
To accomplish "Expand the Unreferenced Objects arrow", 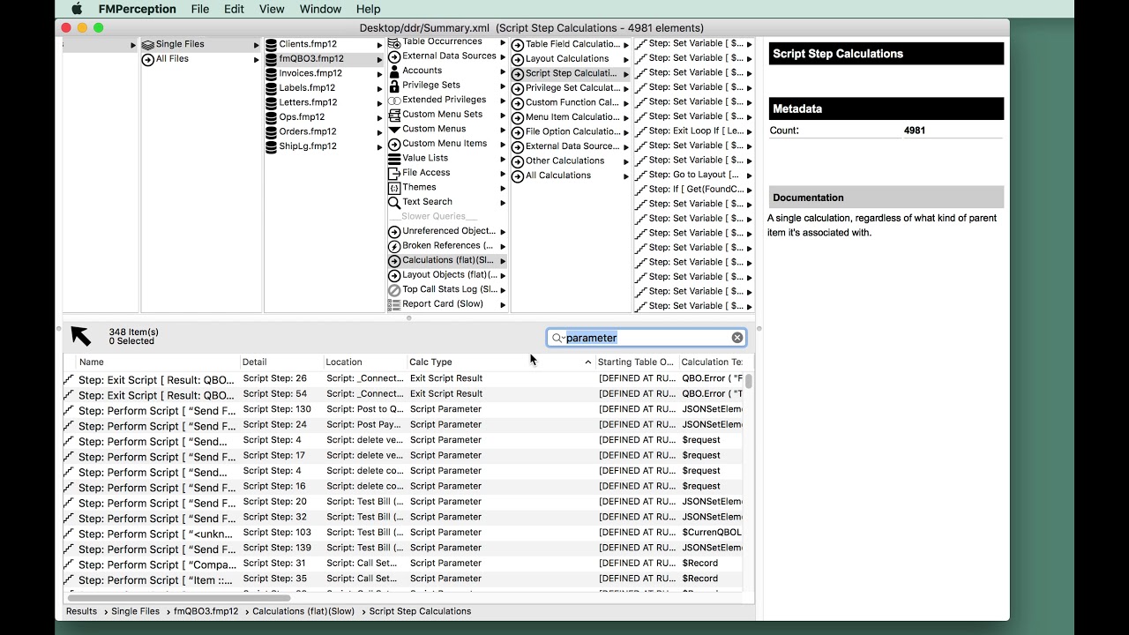I will [503, 231].
